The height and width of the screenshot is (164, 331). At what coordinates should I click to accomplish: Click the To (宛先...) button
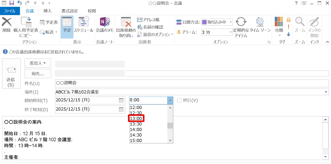click(38, 74)
